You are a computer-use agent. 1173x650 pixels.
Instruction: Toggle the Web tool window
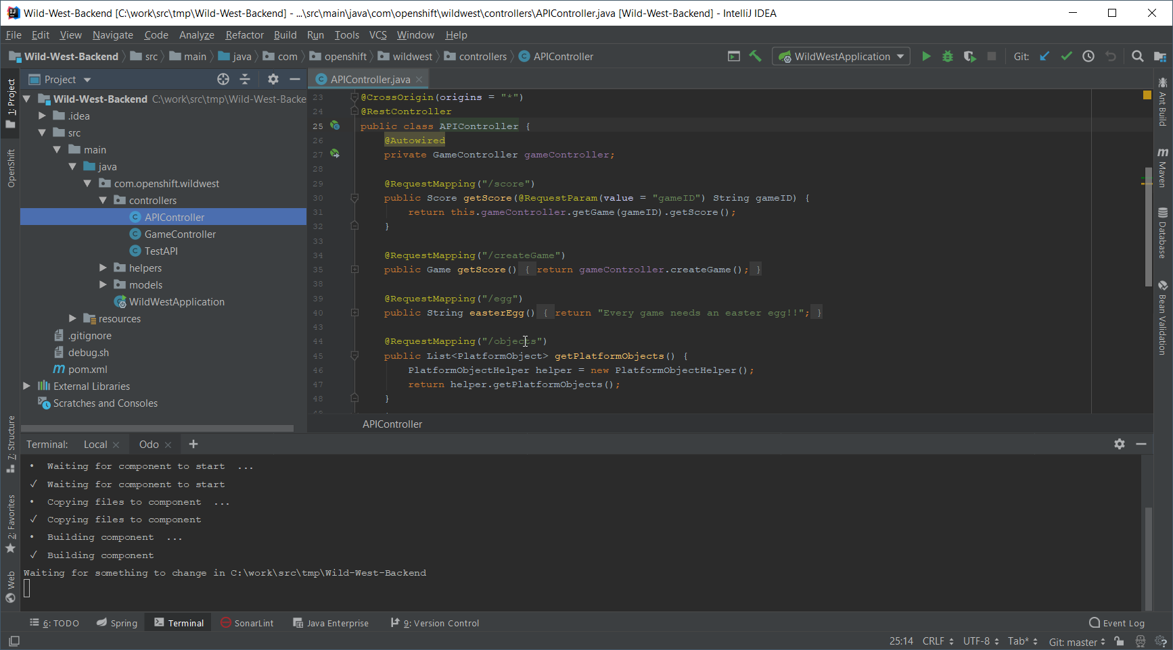(11, 586)
